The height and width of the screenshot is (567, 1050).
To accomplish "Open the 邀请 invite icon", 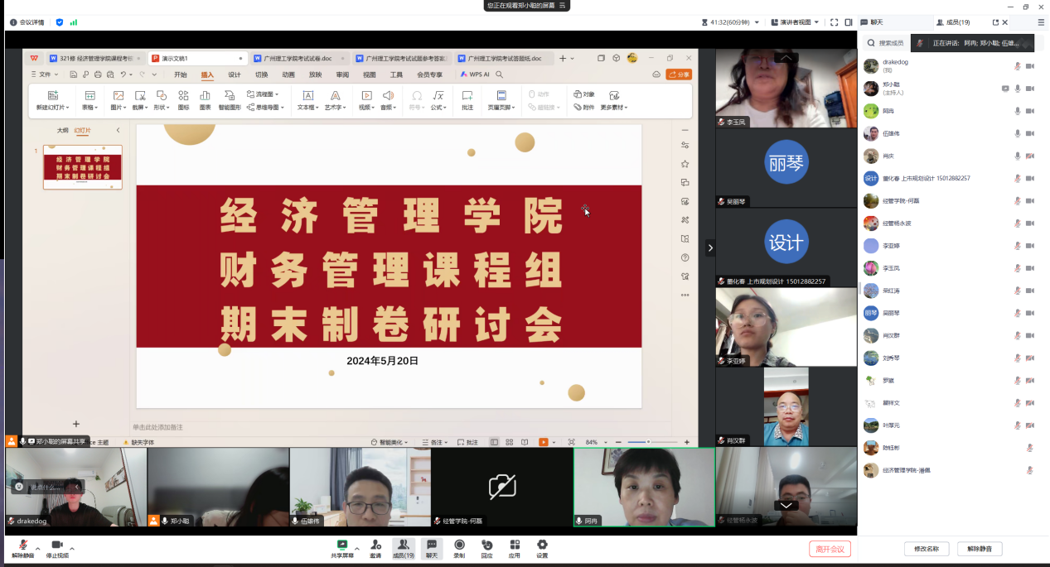I will [375, 545].
